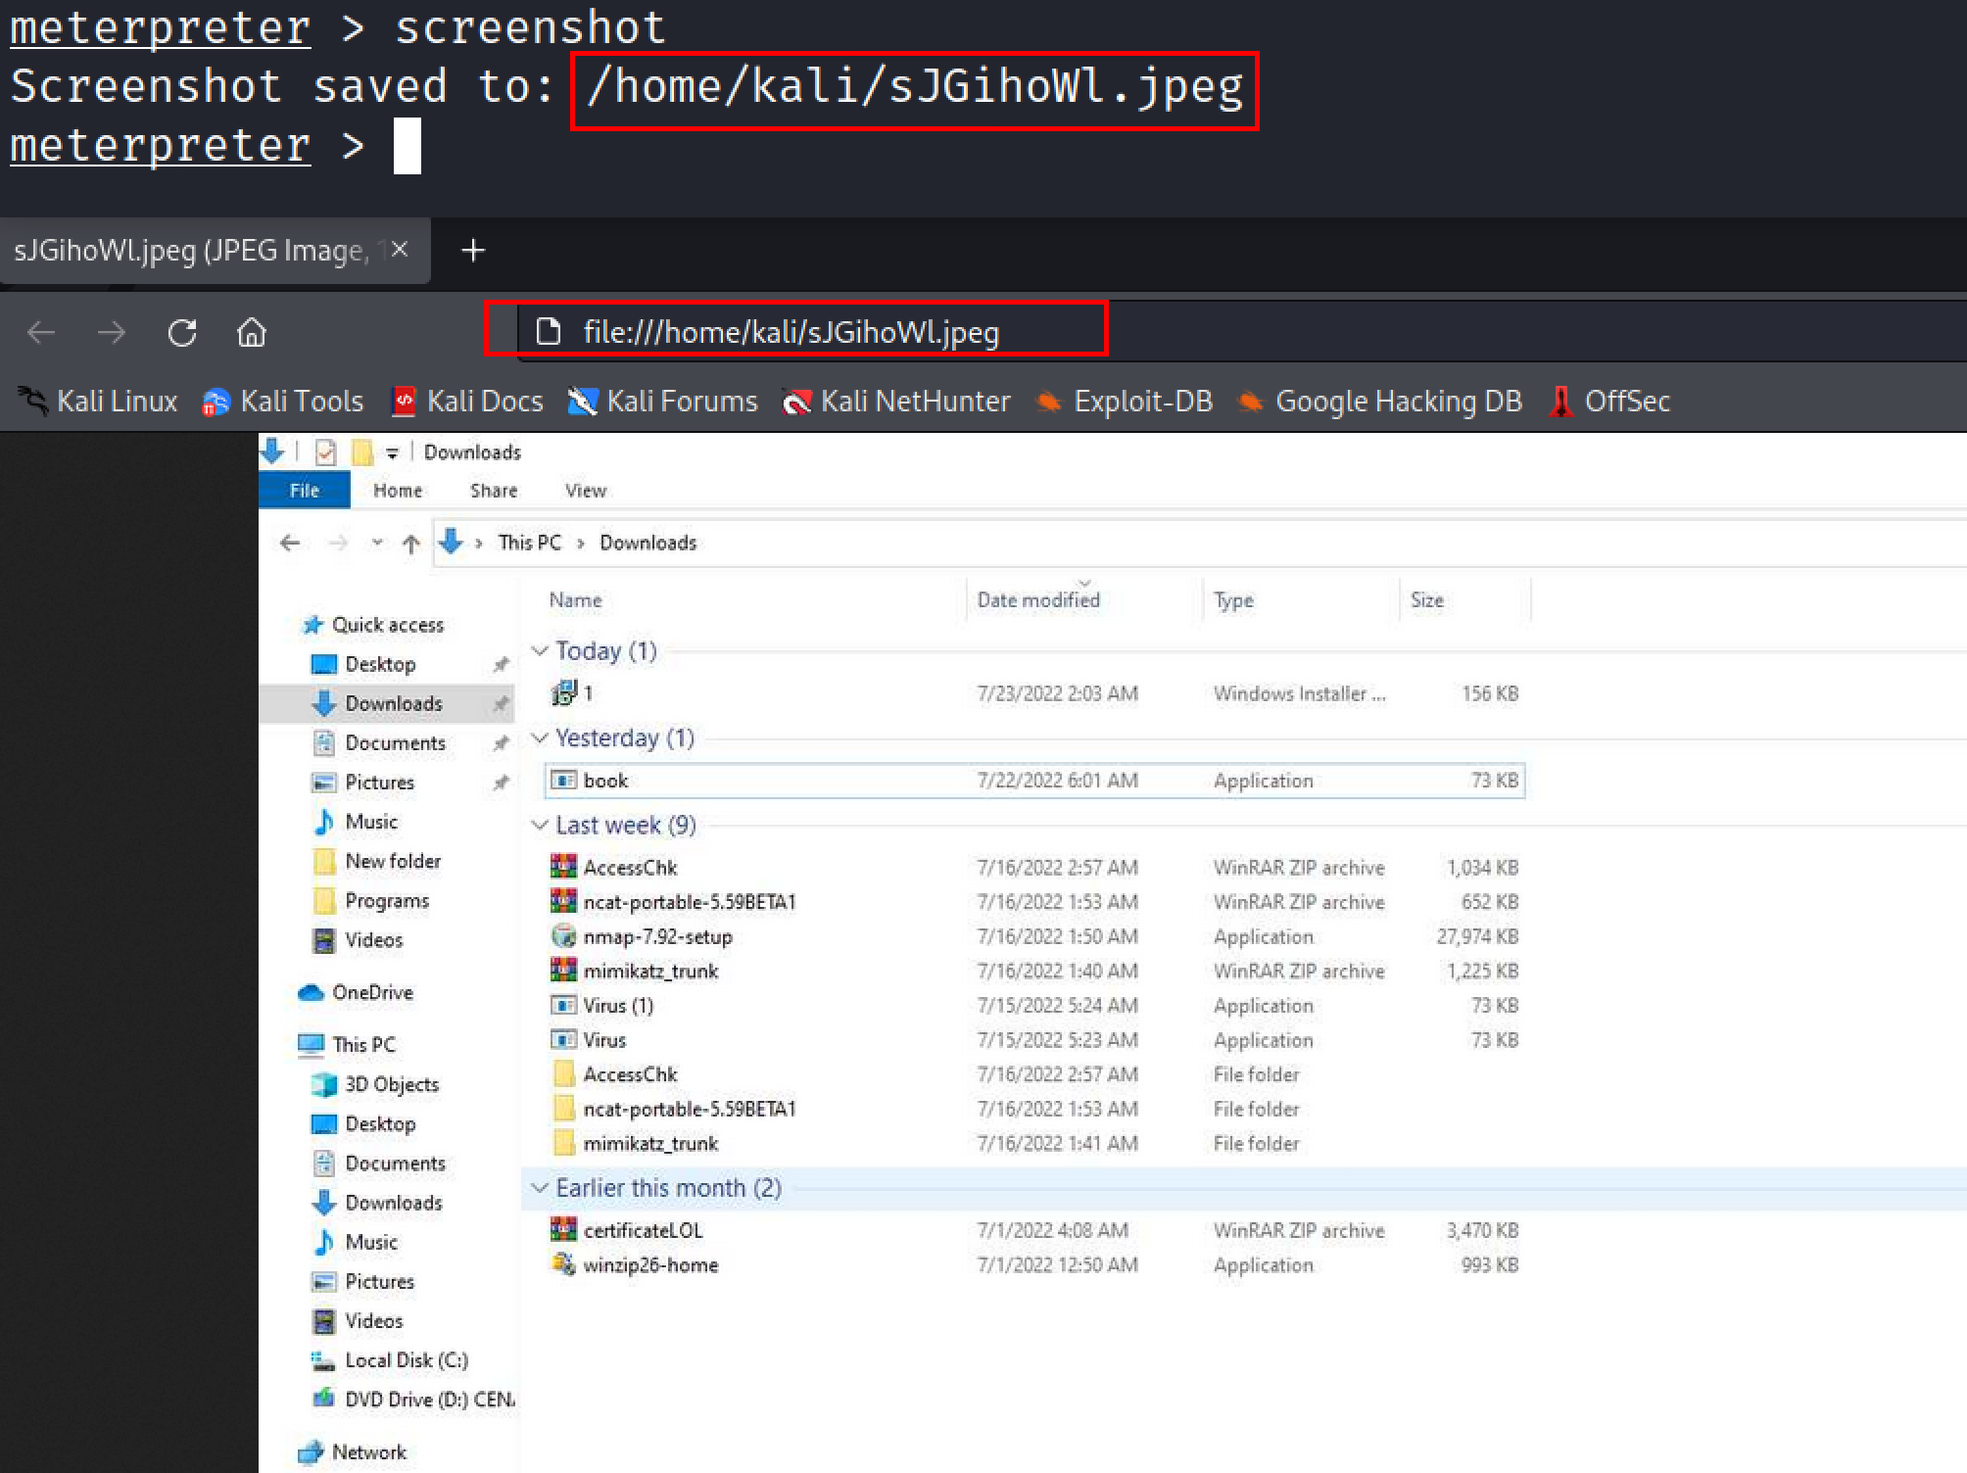Select the mimikatz_trunk ZIP archive icon
The height and width of the screenshot is (1473, 1967).
coord(563,971)
